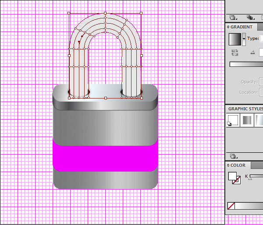
Task: Open the Graphic Styles Libraries menu icon
Action: (x=233, y=156)
